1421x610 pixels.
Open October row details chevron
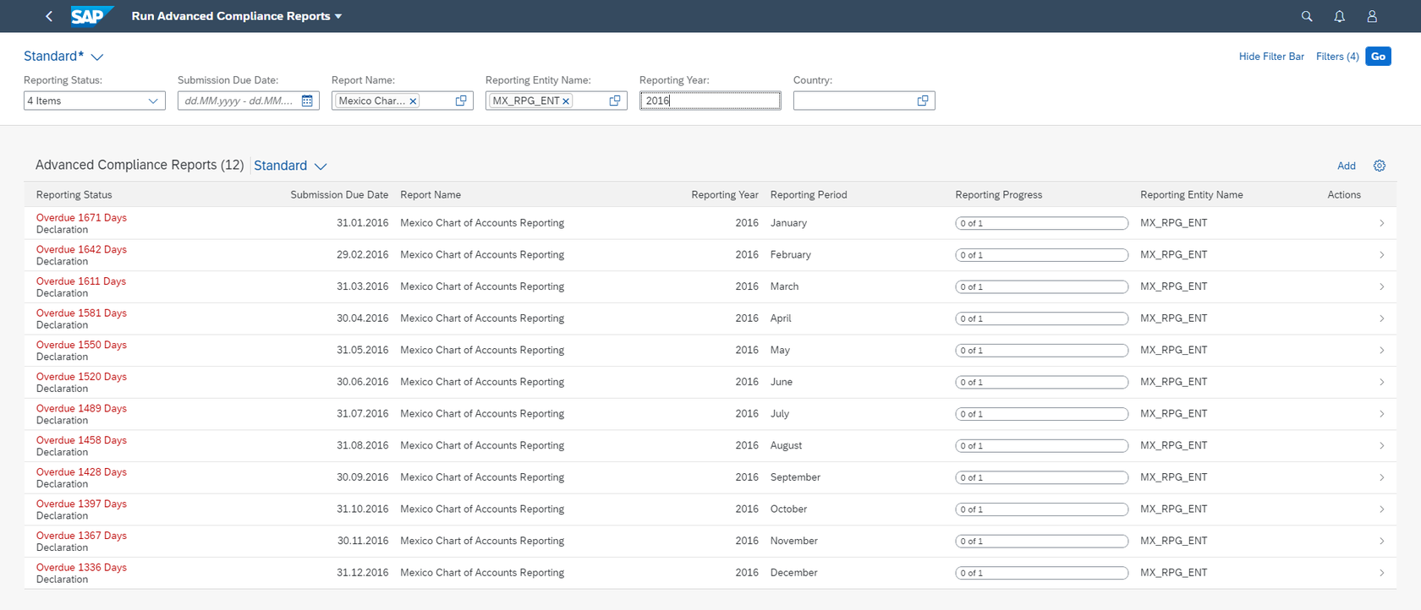(1381, 509)
